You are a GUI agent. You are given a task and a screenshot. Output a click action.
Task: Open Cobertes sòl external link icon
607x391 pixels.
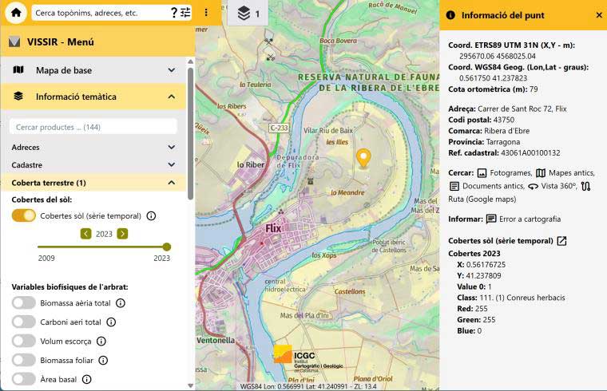(x=562, y=241)
